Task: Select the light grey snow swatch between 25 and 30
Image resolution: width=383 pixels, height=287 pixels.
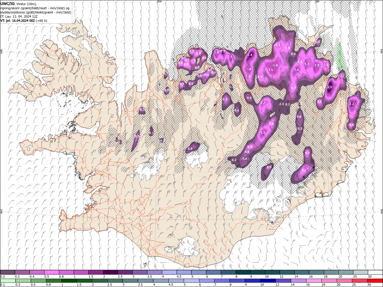Action: (x=361, y=272)
